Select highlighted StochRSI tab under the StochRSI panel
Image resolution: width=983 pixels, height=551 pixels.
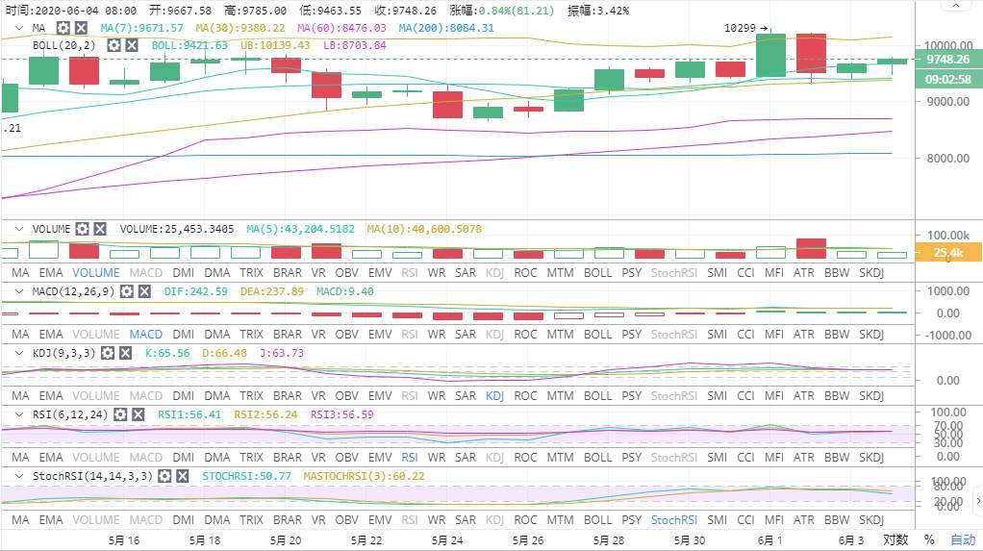click(674, 520)
